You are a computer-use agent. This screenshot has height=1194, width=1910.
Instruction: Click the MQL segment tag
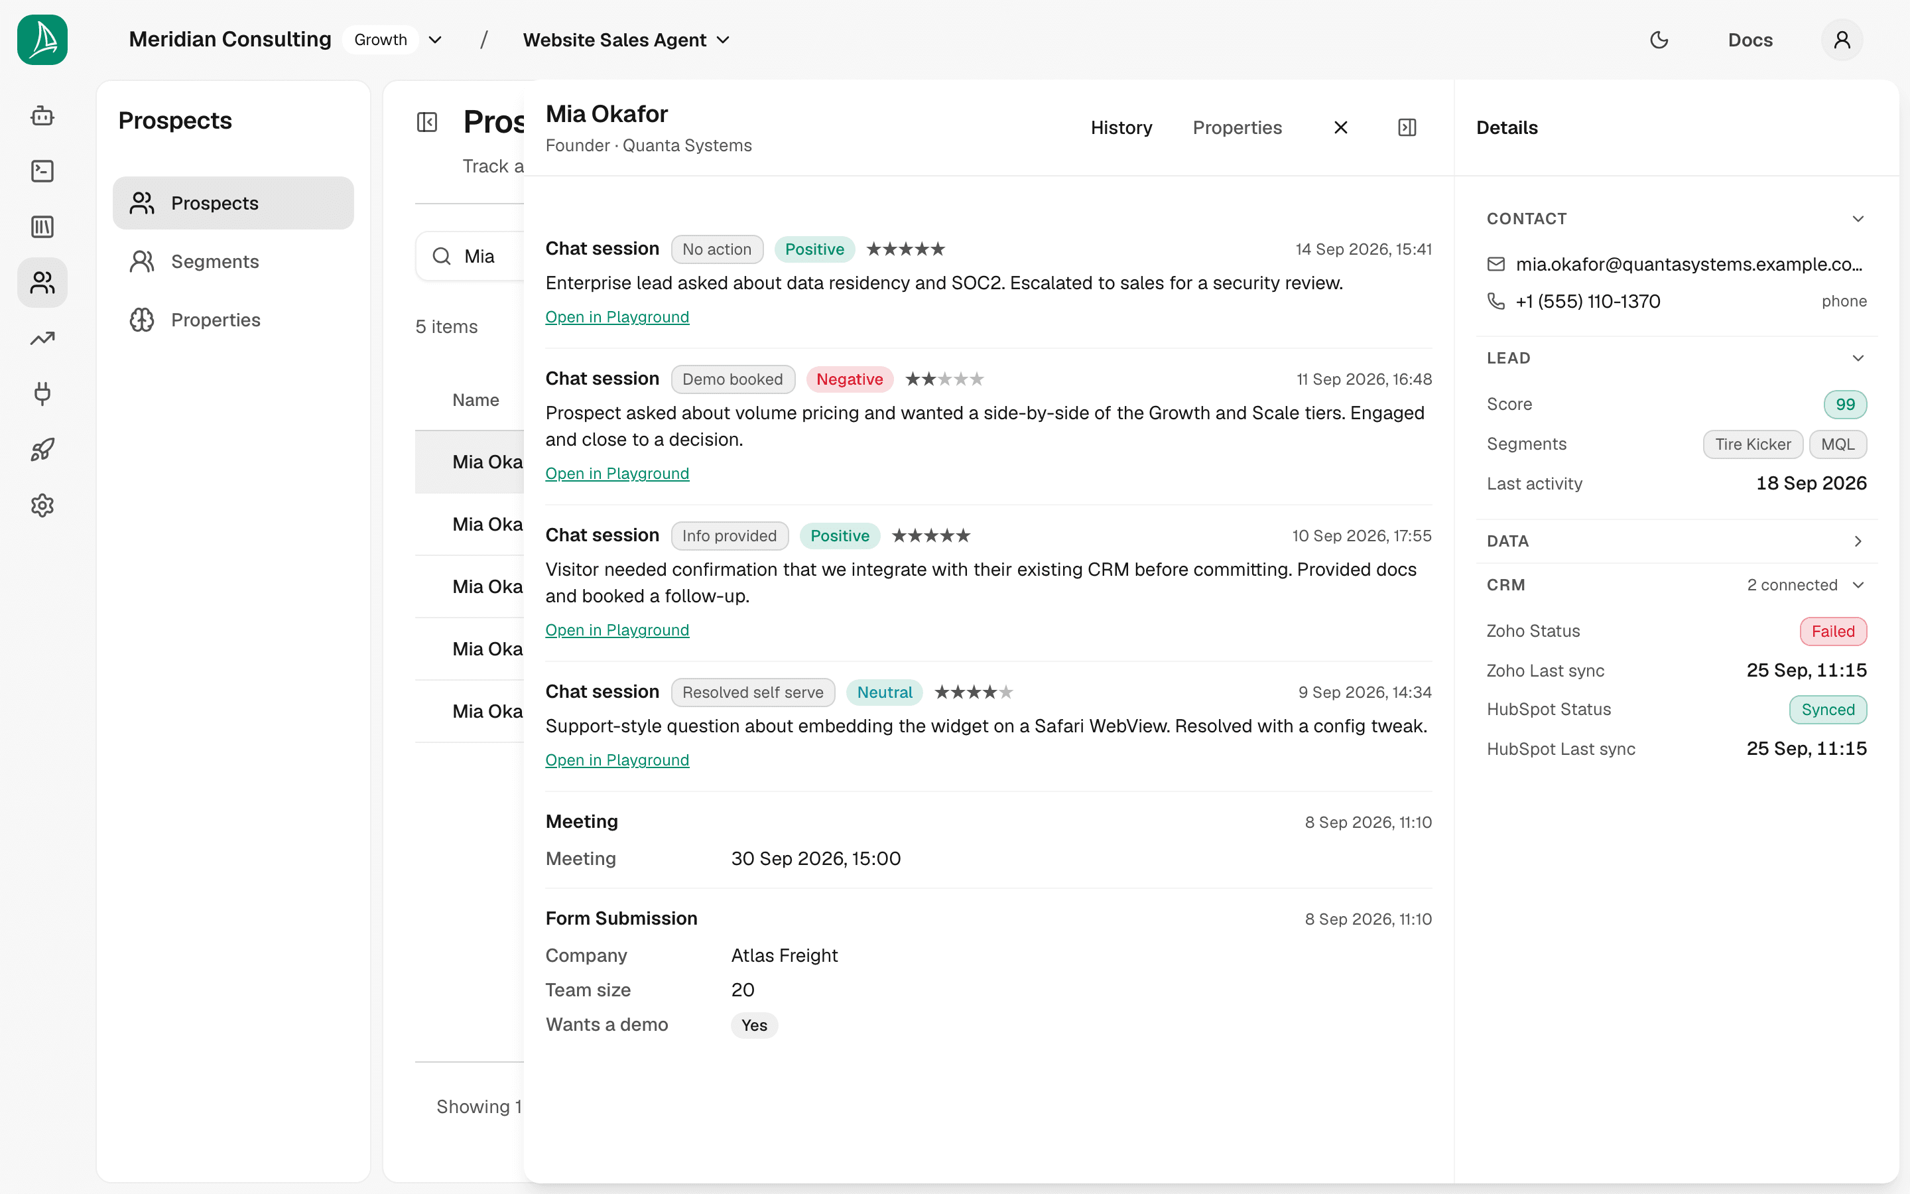tap(1838, 444)
